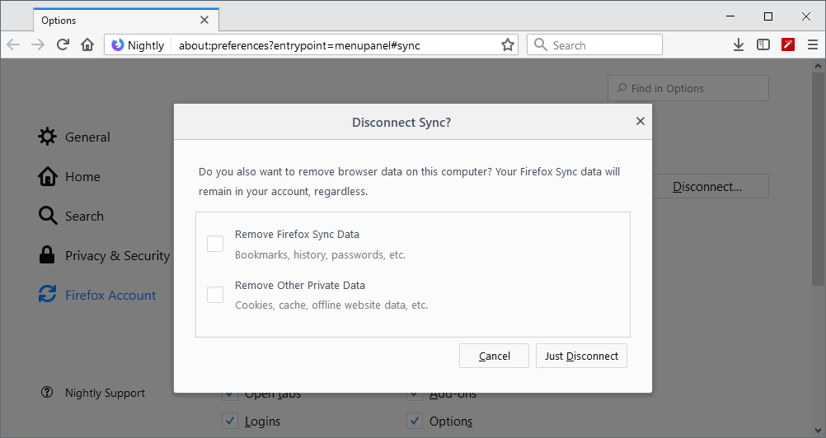The image size is (826, 438).
Task: Open the hamburger application menu
Action: tap(813, 44)
